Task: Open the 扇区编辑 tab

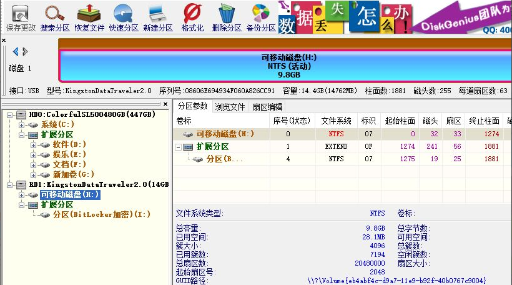Action: pyautogui.click(x=267, y=107)
